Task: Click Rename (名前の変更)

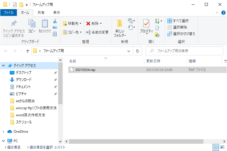Action: coord(97,32)
